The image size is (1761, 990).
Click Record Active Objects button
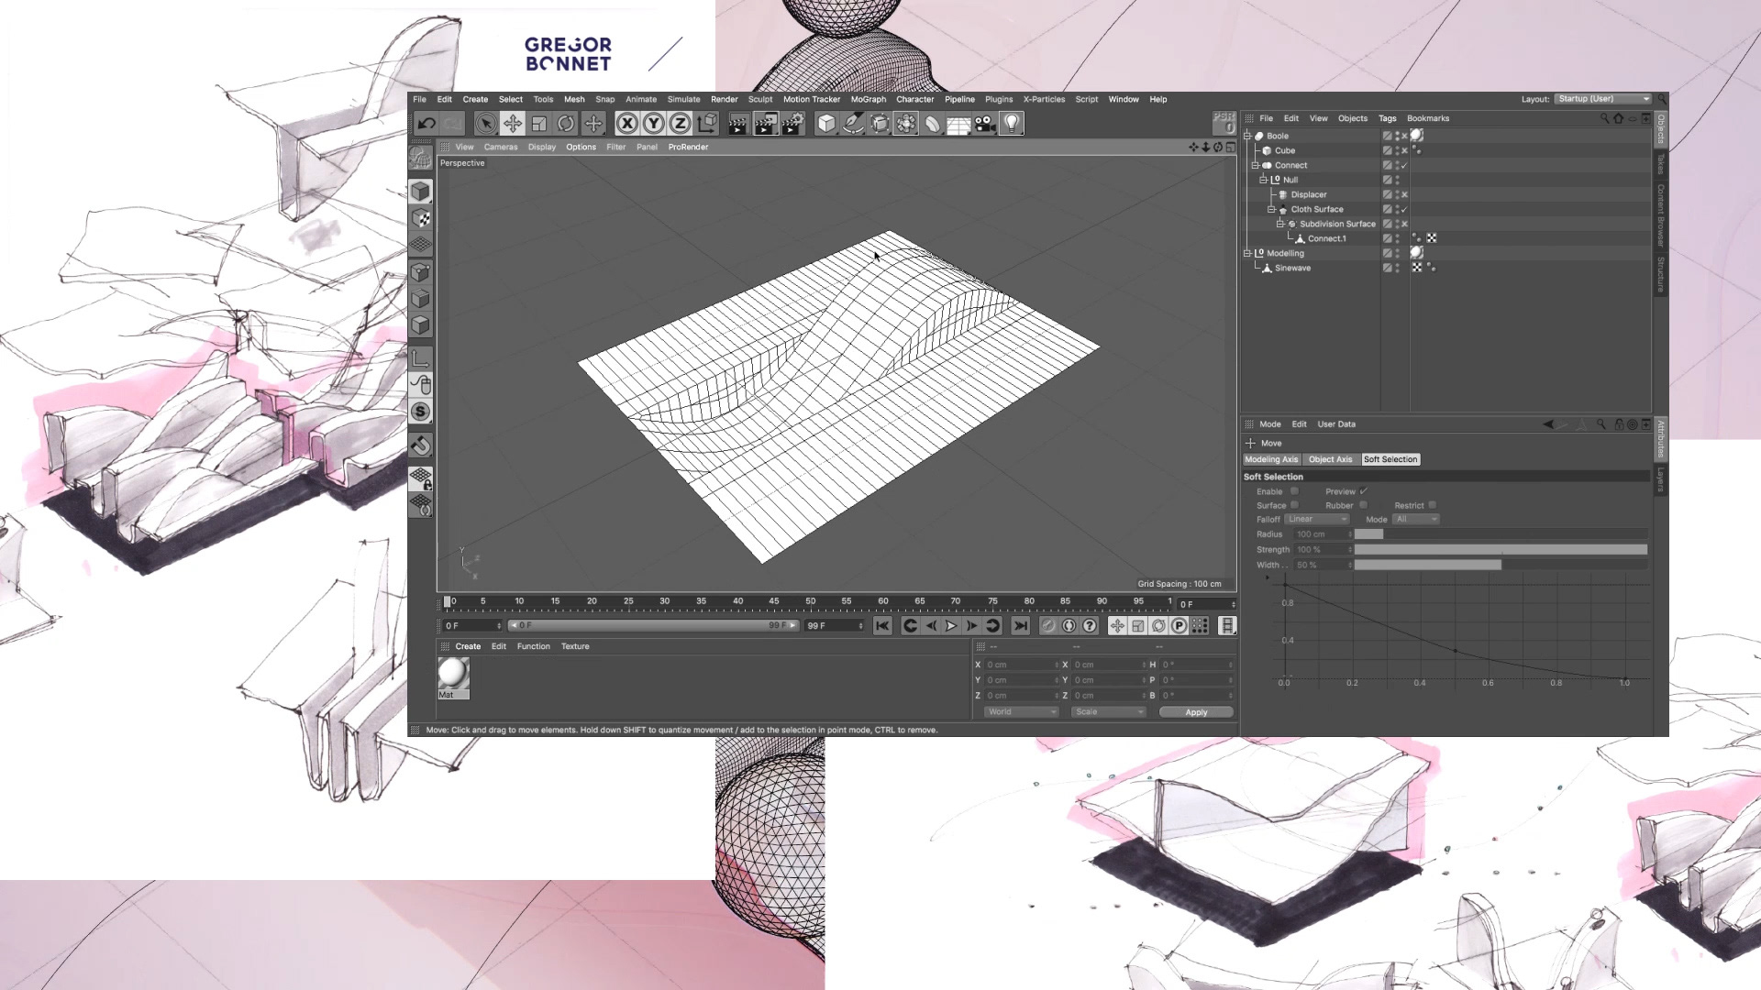pyautogui.click(x=1048, y=626)
